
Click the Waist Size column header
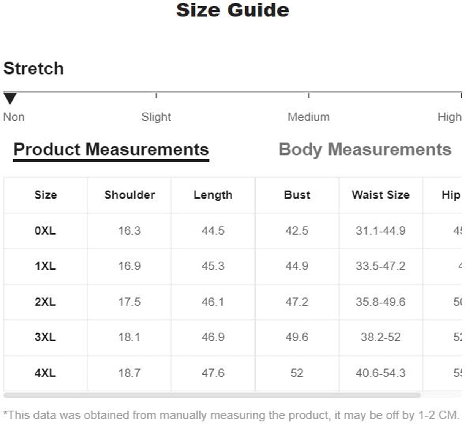tap(381, 195)
